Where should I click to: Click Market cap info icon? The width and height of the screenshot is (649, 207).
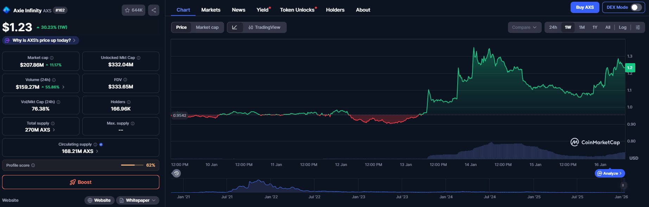point(52,58)
